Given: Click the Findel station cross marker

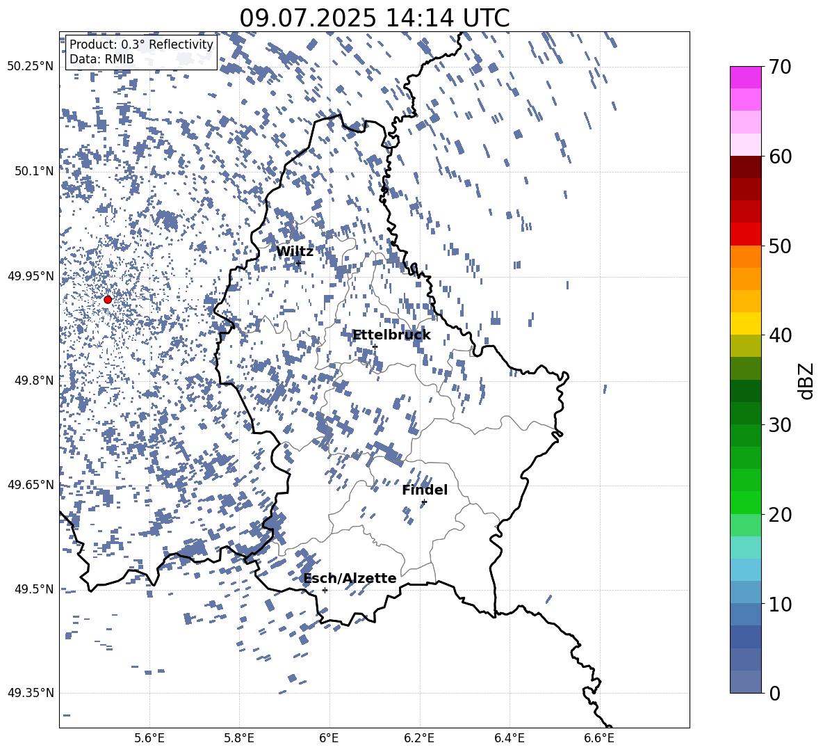Looking at the screenshot, I should click(x=424, y=502).
